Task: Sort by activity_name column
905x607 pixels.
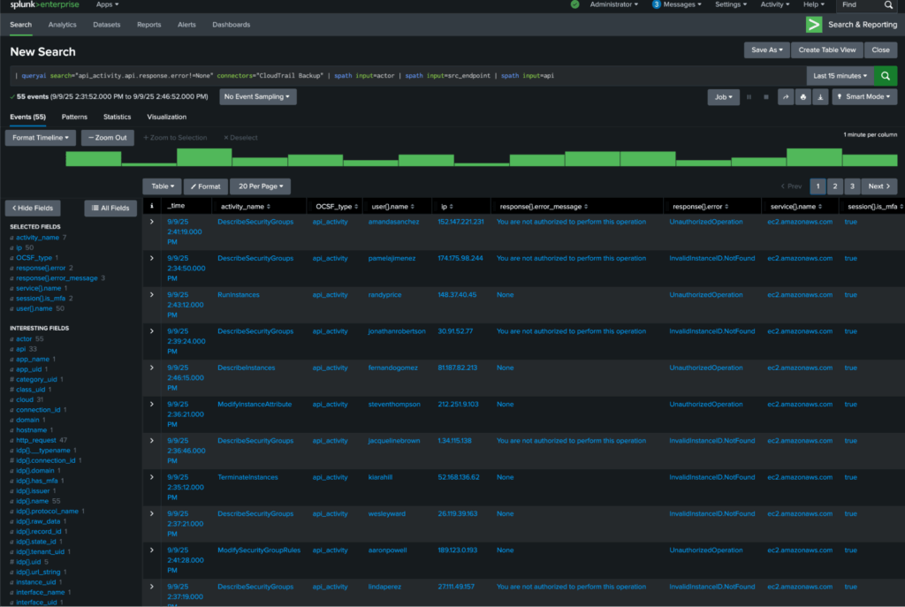Action: (246, 207)
